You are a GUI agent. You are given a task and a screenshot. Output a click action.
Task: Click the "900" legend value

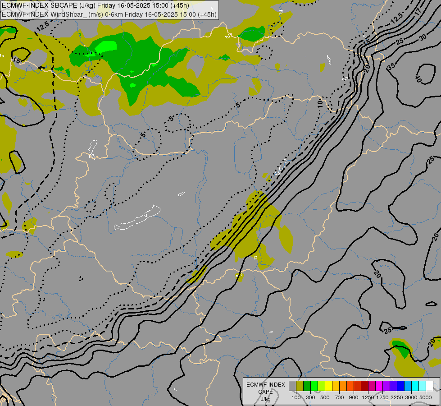(x=354, y=397)
